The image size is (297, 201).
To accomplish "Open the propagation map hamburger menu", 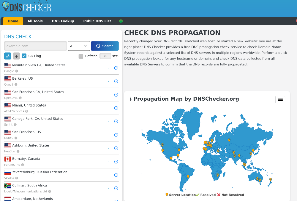I will (x=280, y=99).
